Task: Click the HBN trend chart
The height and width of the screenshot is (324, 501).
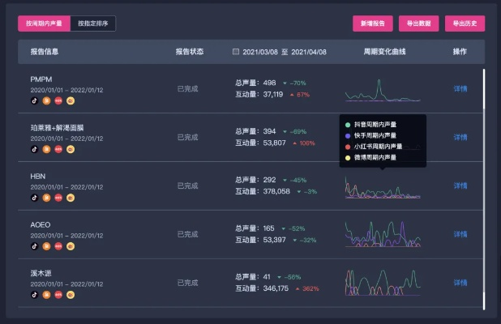Action: tap(383, 187)
